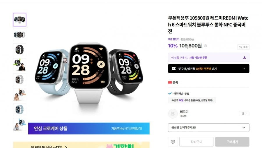This screenshot has width=262, height=148.
Task: Select the light blue watch thumbnail
Action: tap(20, 110)
